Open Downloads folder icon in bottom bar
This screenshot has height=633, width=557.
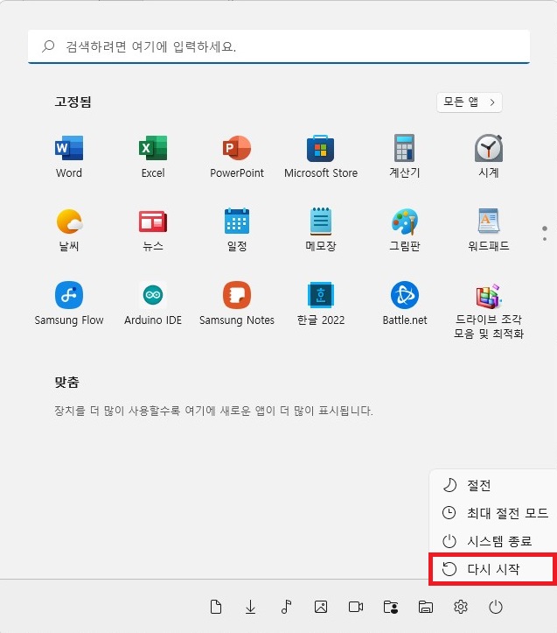click(x=250, y=607)
